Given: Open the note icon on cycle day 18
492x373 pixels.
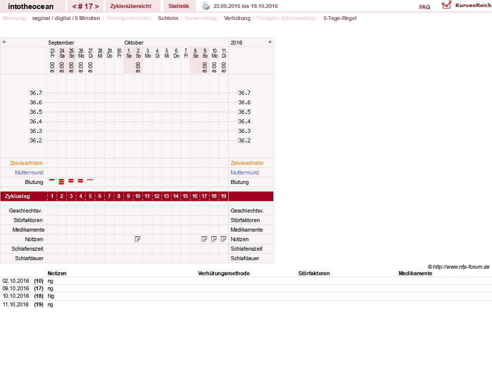Looking at the screenshot, I should 214,239.
